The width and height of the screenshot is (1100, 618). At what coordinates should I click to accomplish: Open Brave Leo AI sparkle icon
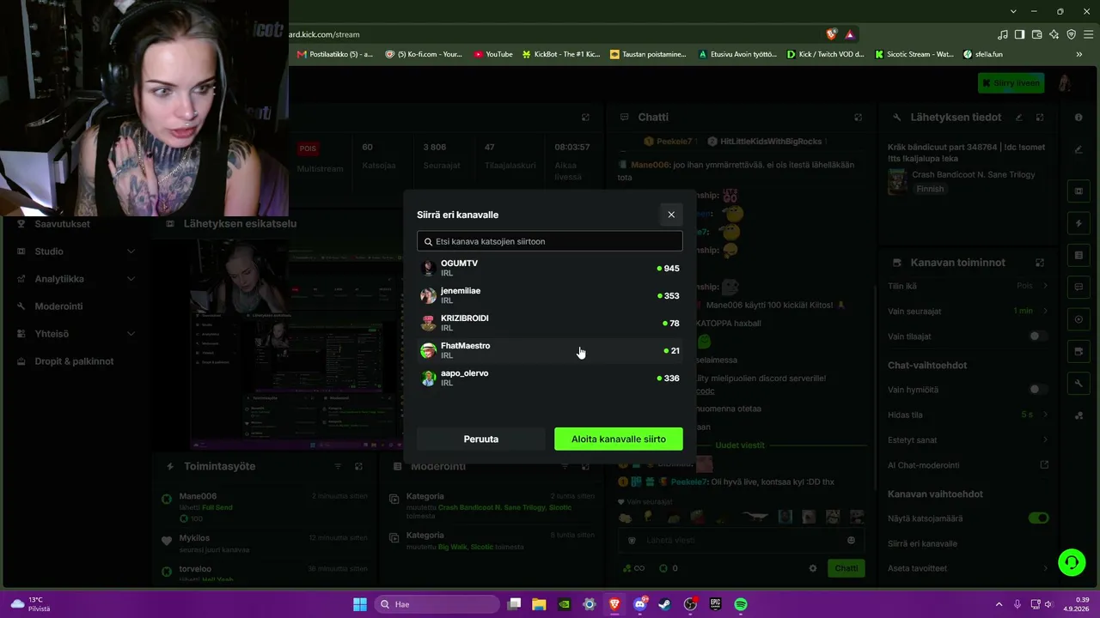pos(1054,34)
